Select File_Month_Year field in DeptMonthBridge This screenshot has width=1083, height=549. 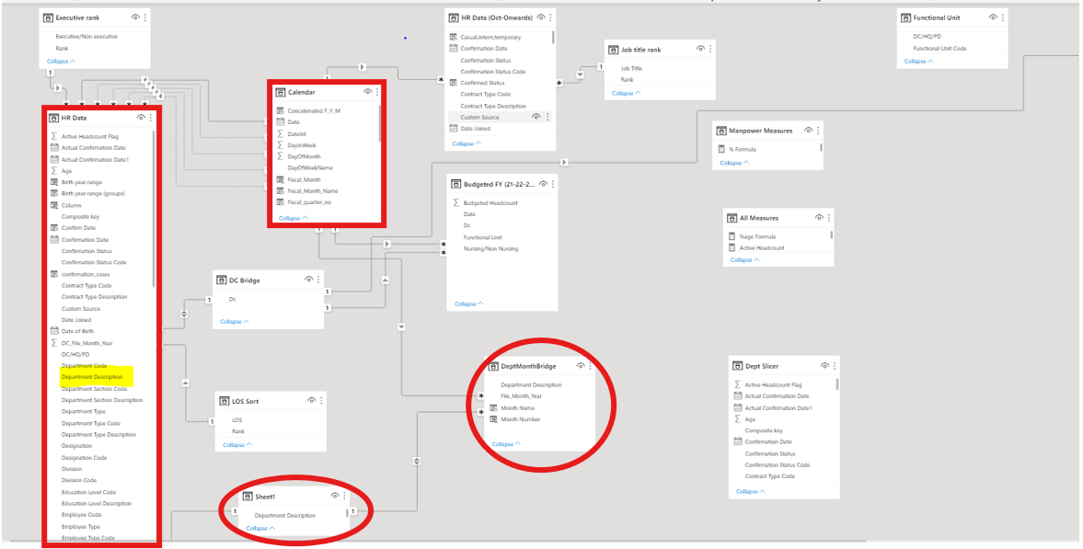tap(522, 396)
